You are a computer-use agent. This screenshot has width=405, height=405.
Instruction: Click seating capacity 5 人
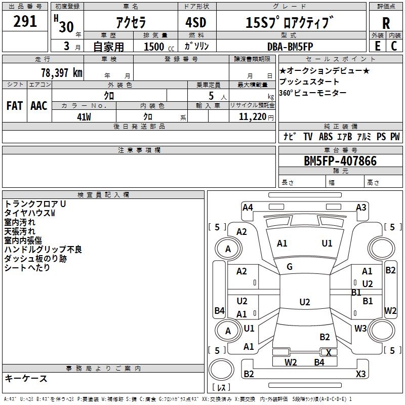(218, 96)
